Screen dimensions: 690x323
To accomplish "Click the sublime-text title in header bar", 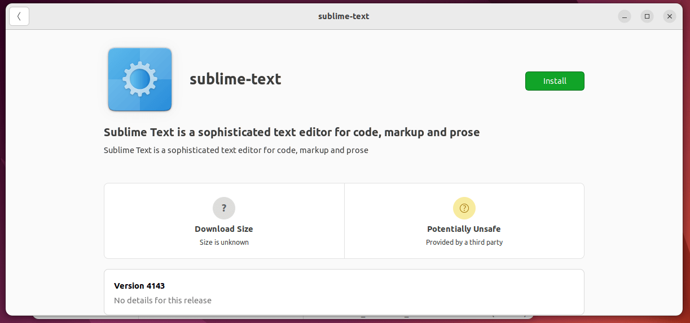I will coord(344,16).
